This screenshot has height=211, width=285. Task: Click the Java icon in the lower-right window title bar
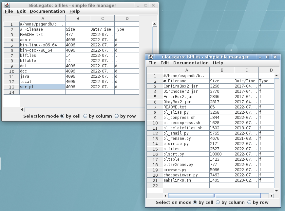coord(151,57)
